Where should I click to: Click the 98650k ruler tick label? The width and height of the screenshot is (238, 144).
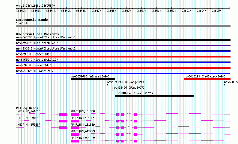(x=141, y=11)
